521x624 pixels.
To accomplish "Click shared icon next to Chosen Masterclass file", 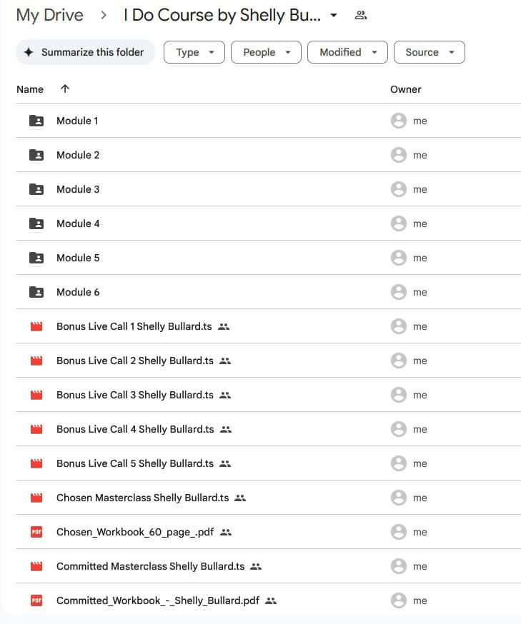I will coord(240,498).
